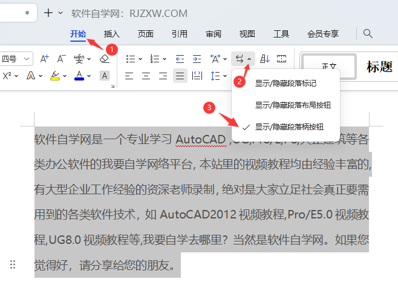Viewport: 398px width, 305px height.
Task: Open the 页面 tab
Action: click(x=146, y=34)
